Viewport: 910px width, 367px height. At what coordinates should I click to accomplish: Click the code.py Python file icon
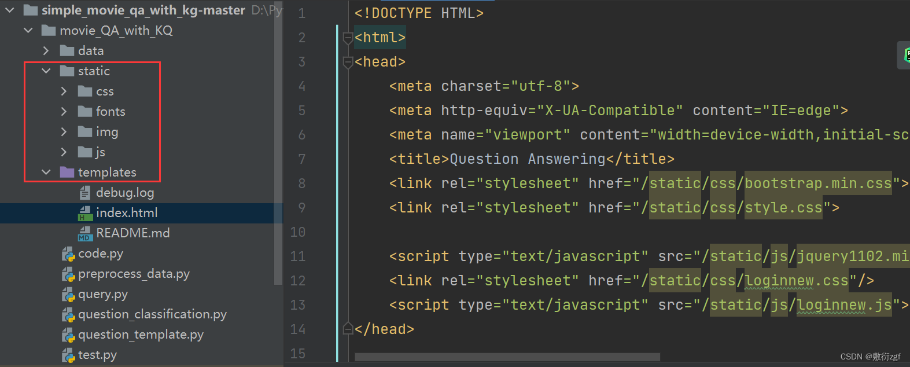(x=68, y=254)
